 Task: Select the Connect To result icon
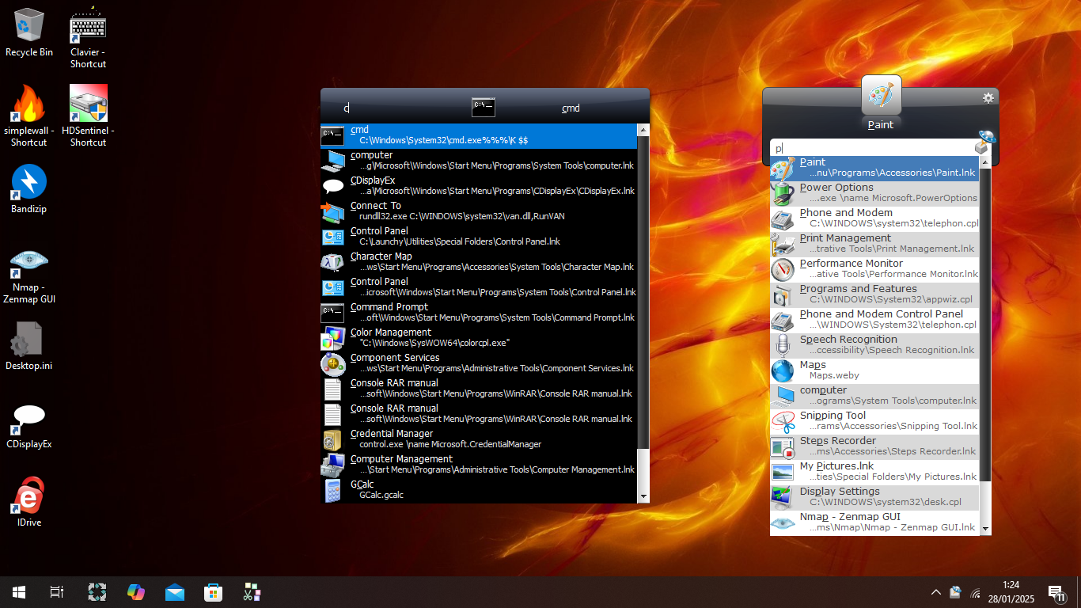pyautogui.click(x=333, y=211)
